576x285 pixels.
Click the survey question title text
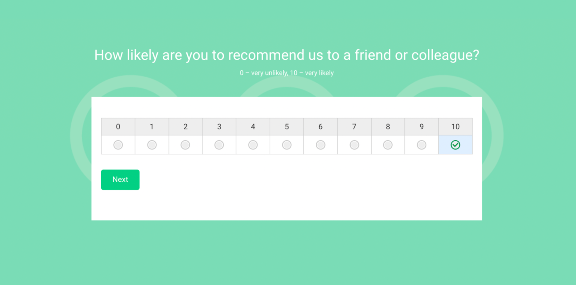(287, 55)
